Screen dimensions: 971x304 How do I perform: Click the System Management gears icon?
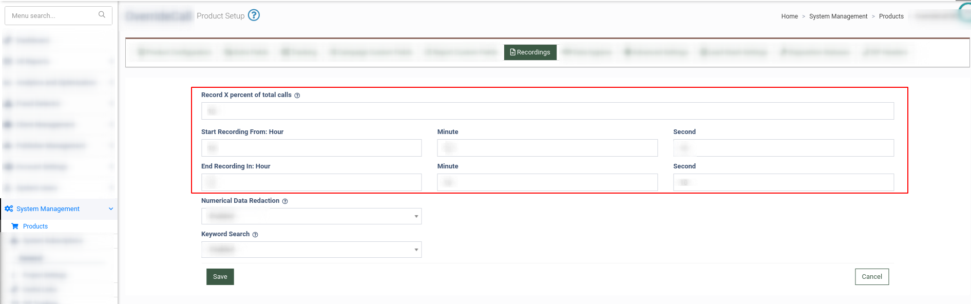9,209
